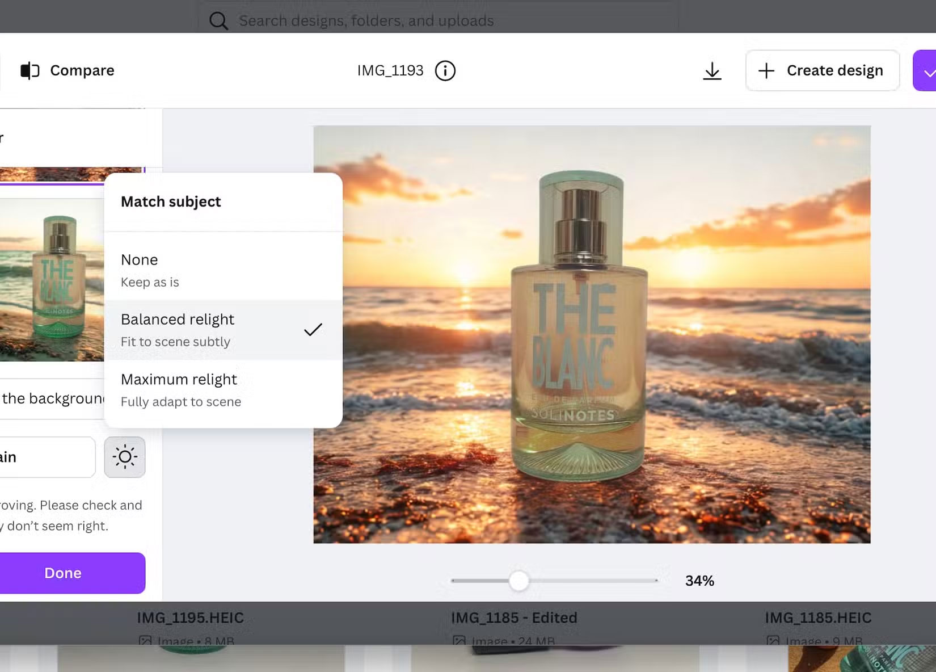The width and height of the screenshot is (936, 672).
Task: Click the checkmark beside Balanced relight
Action: tap(313, 329)
